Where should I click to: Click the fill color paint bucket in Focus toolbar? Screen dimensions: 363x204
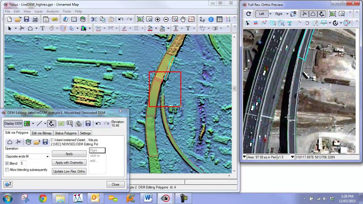pyautogui.click(x=150, y=28)
